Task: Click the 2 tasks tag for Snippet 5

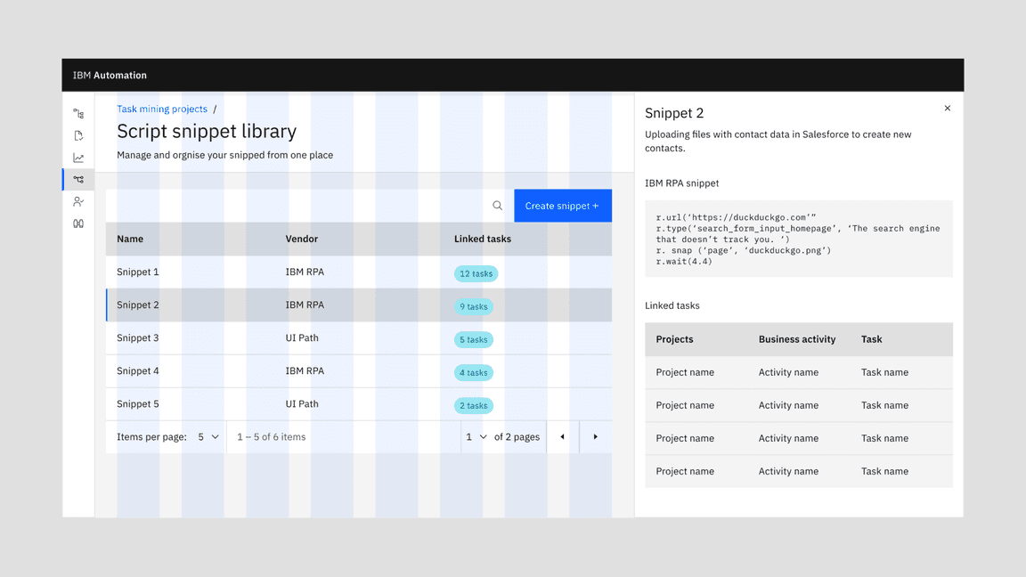Action: 473,405
